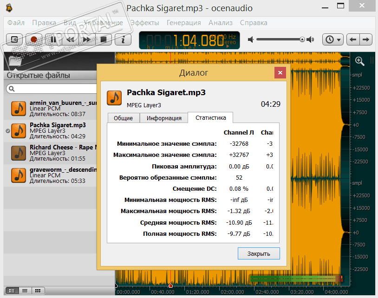Open the Правка menu
This screenshot has height=298, width=378.
(44, 23)
